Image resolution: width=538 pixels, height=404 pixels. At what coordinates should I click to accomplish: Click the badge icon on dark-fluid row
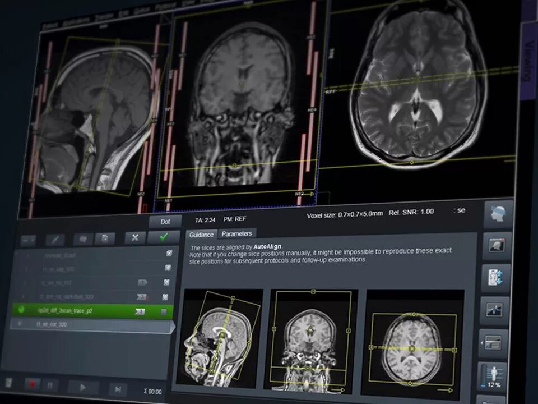pos(142,297)
